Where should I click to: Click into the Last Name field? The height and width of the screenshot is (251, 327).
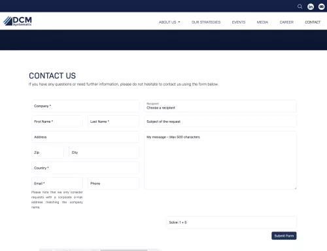tap(113, 122)
